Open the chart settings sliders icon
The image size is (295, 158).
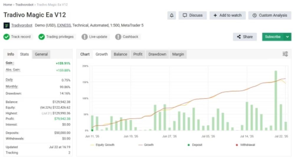285,54
